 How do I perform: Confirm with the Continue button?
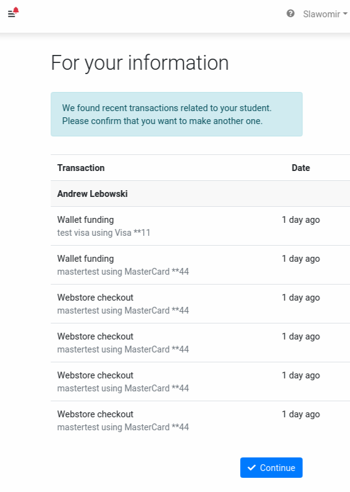(271, 467)
